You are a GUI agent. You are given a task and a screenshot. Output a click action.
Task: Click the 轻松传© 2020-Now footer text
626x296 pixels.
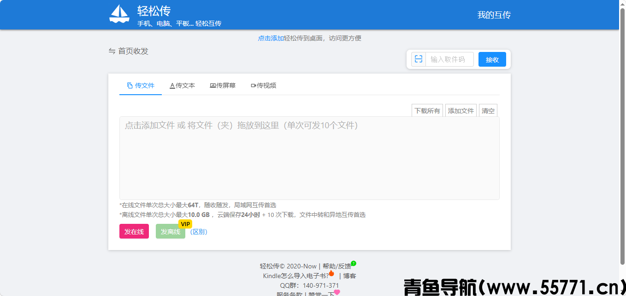[288, 266]
